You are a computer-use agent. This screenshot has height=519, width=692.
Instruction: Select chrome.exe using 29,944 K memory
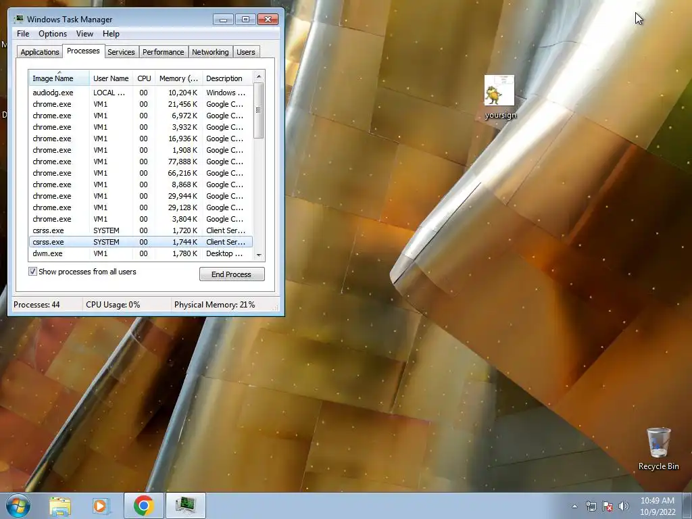tap(141, 196)
